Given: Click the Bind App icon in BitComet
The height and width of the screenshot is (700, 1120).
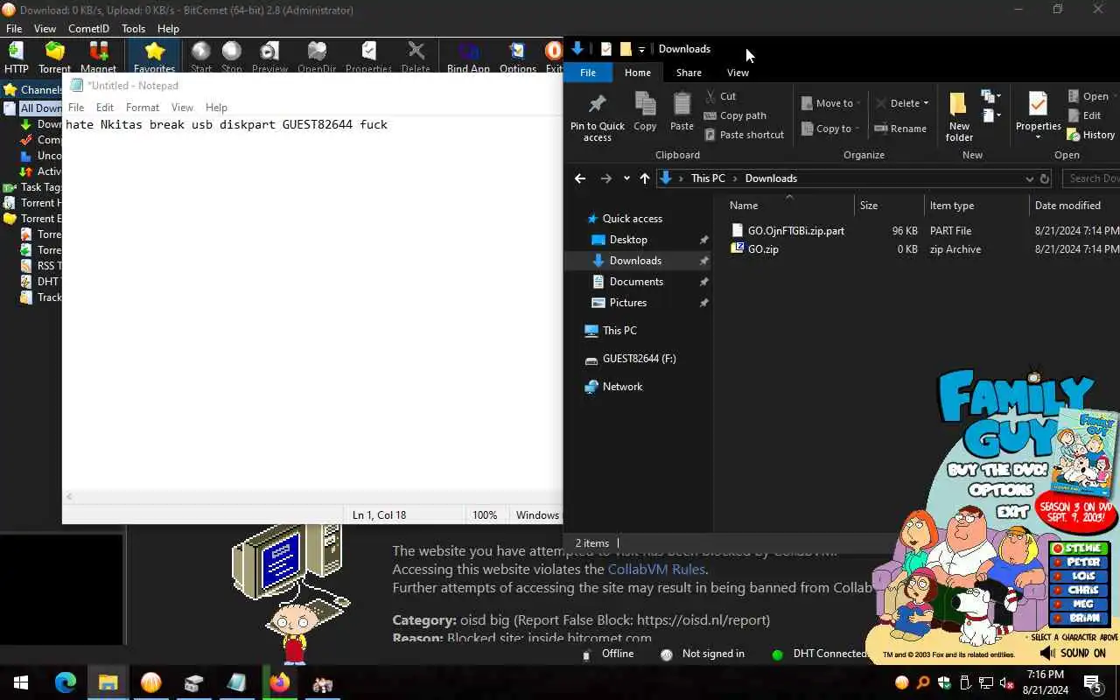Looking at the screenshot, I should (x=468, y=58).
